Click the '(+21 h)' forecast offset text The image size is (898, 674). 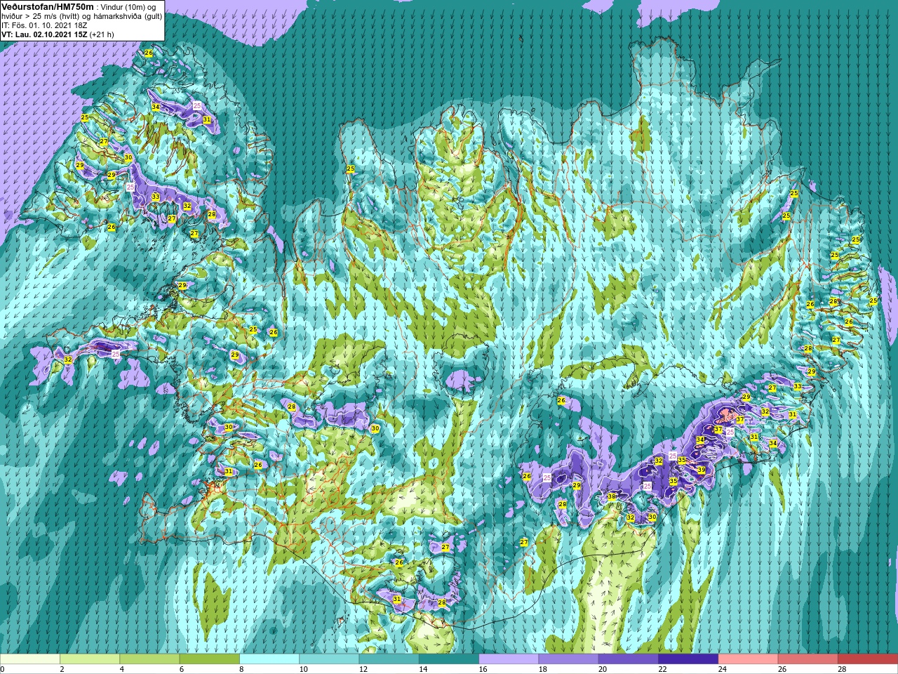click(x=102, y=34)
